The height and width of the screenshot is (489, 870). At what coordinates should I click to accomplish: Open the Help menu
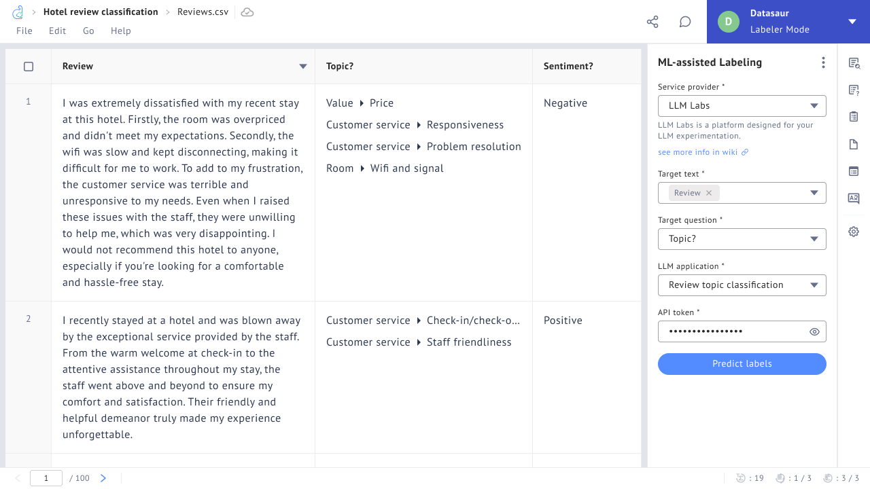(x=121, y=31)
